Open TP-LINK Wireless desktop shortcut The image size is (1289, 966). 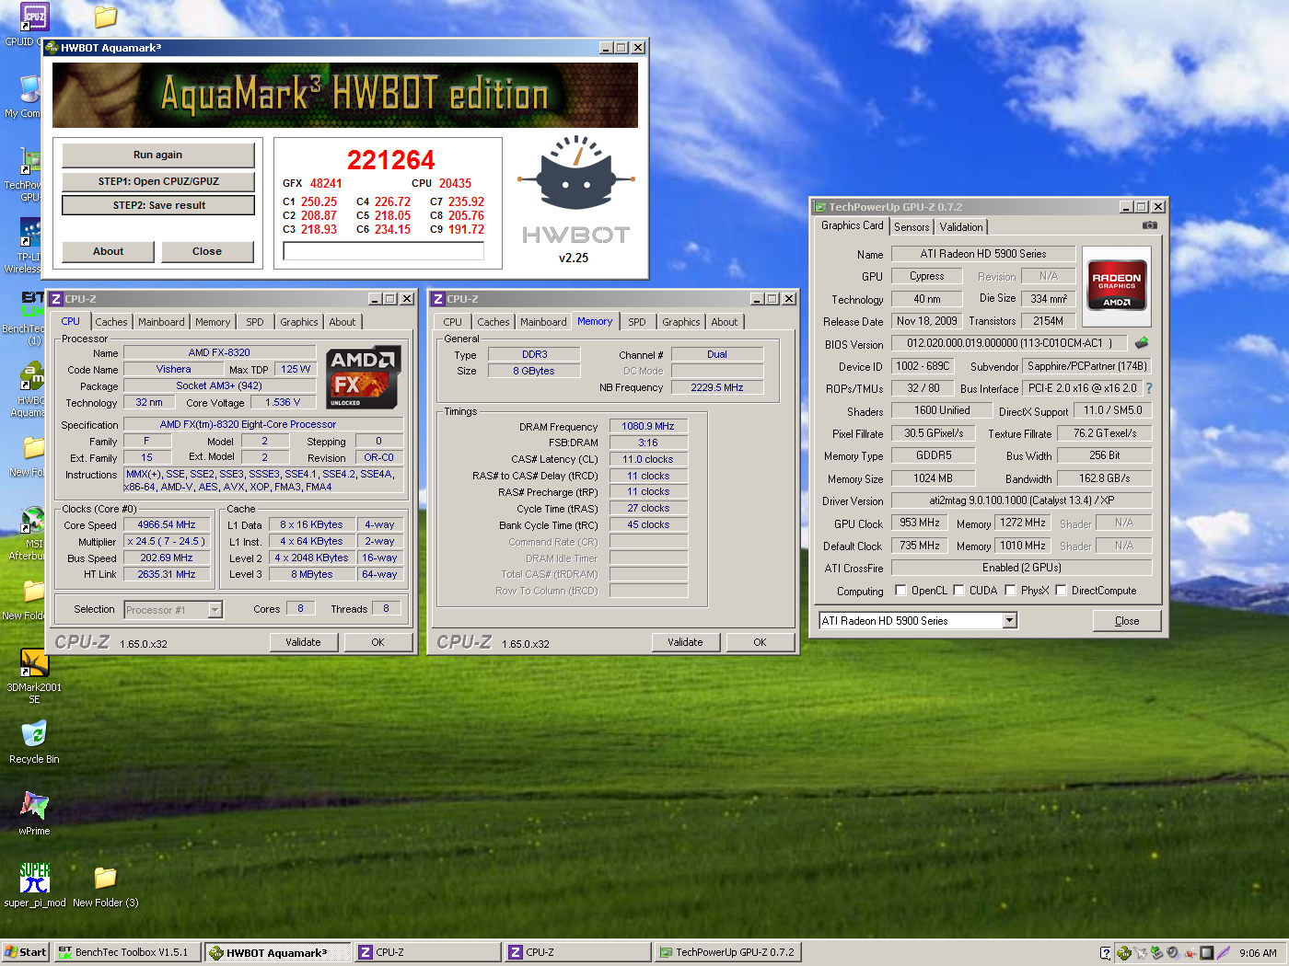pyautogui.click(x=30, y=233)
